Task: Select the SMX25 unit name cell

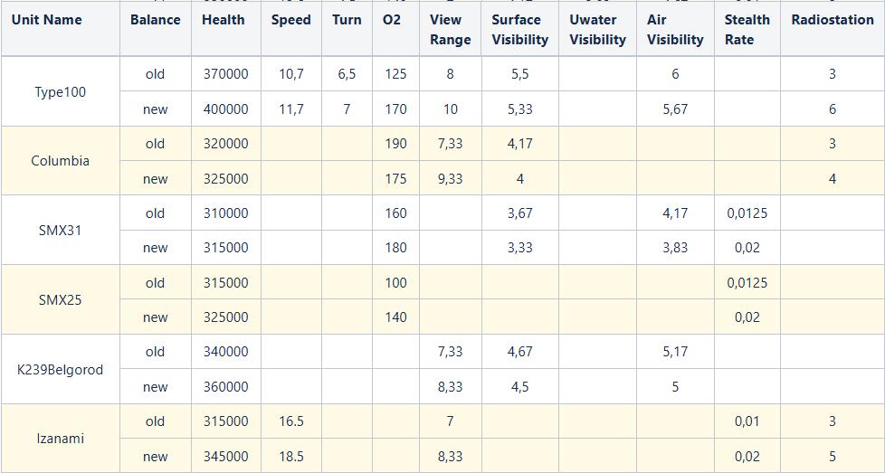Action: pos(60,299)
